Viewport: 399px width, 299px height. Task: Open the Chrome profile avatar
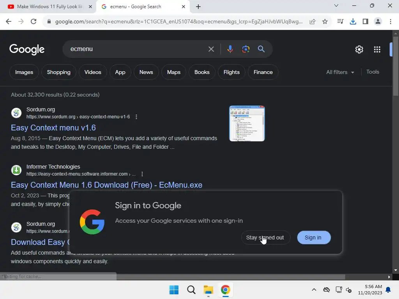click(378, 22)
